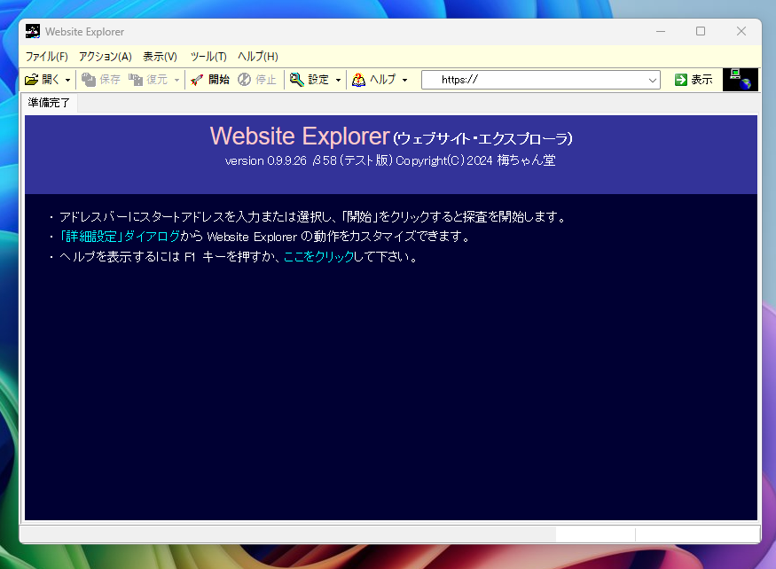Open the ツール(T) menu
Image resolution: width=776 pixels, height=569 pixels.
[208, 56]
